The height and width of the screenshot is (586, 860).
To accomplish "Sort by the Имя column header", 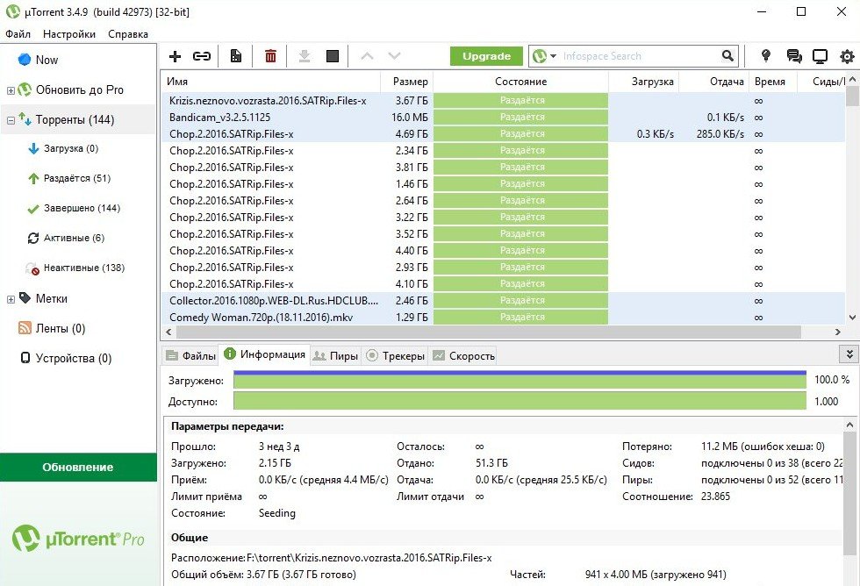I will [x=270, y=82].
